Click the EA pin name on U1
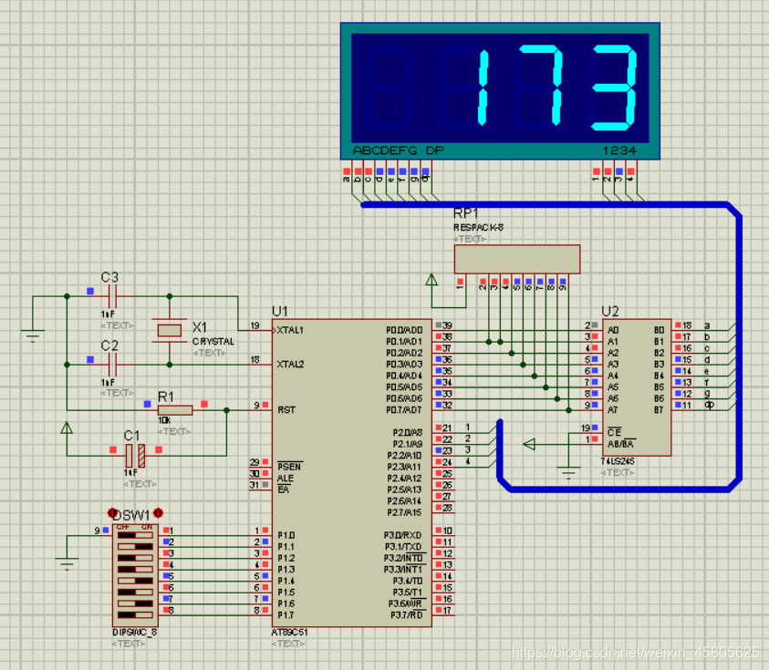Image resolution: width=769 pixels, height=670 pixels. coord(284,490)
